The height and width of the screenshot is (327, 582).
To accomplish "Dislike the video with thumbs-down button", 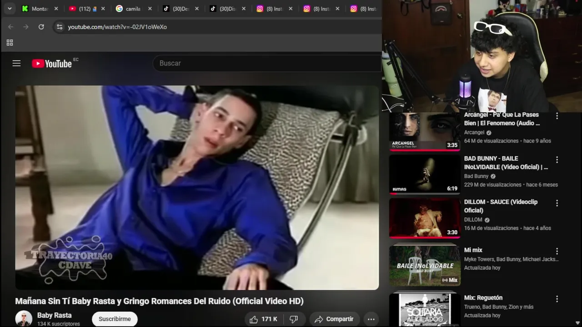I will 294,319.
